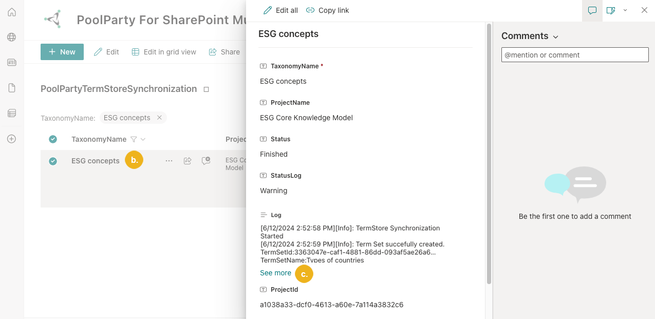Click Edit in the command bar
655x319 pixels.
106,52
